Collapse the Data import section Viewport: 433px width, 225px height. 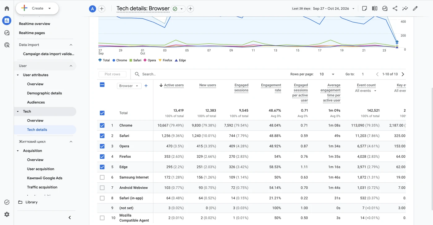71,45
